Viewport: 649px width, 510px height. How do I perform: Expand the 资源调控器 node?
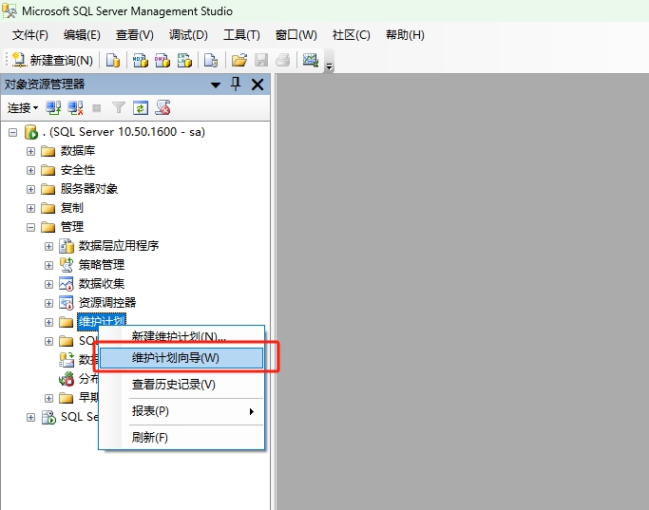click(x=48, y=303)
